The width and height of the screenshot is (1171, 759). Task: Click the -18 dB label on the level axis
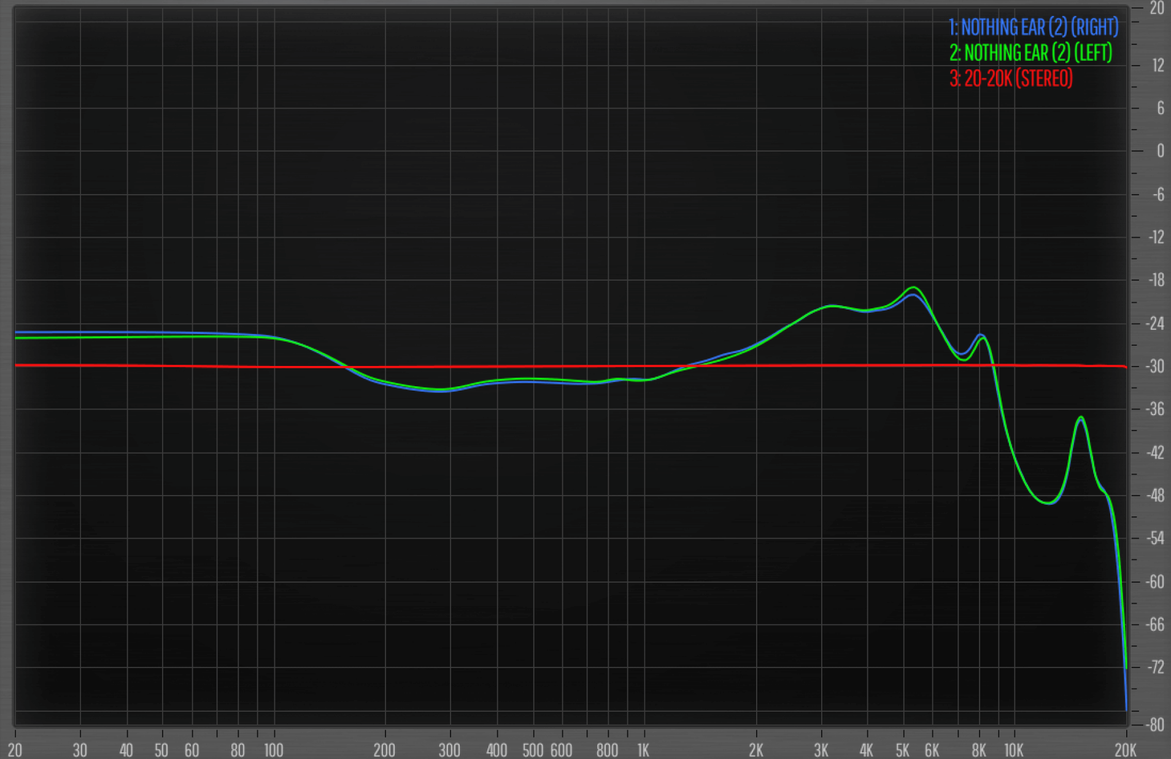point(1156,280)
